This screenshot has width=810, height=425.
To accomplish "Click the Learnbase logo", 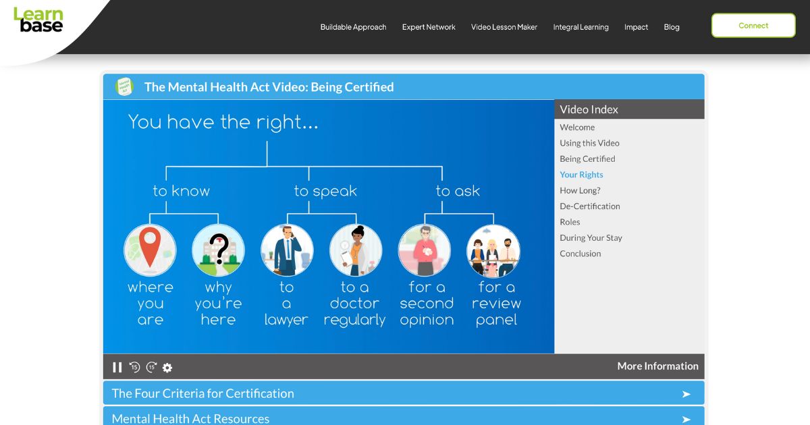I will 38,20.
